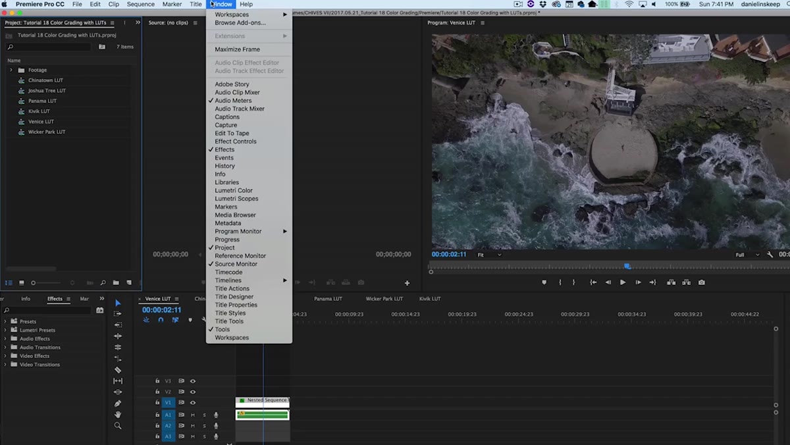Toggle V3 track output eye
This screenshot has width=790, height=445.
click(x=193, y=381)
